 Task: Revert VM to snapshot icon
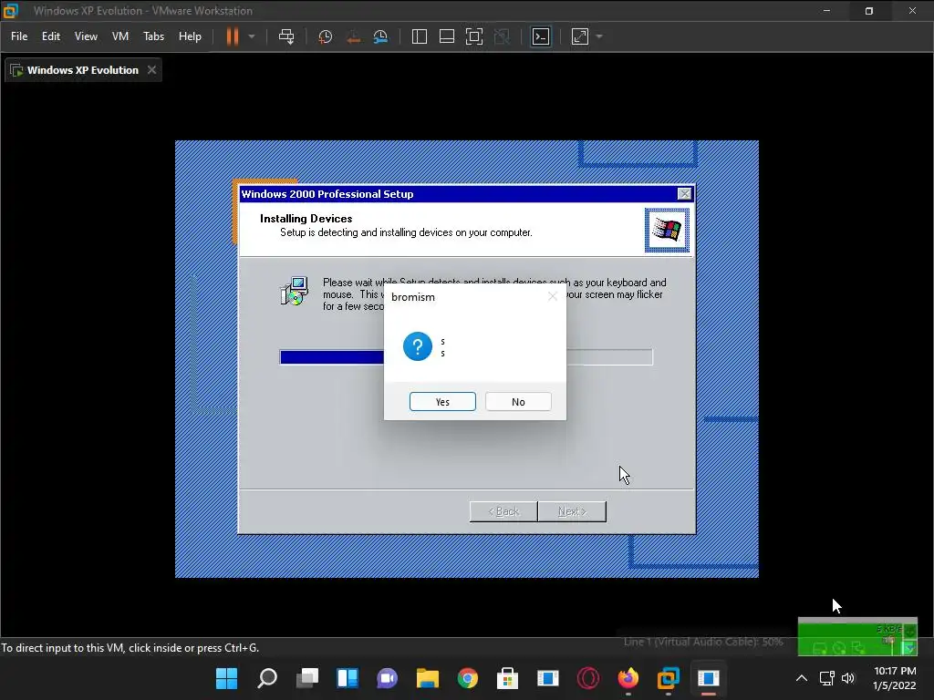pos(353,36)
